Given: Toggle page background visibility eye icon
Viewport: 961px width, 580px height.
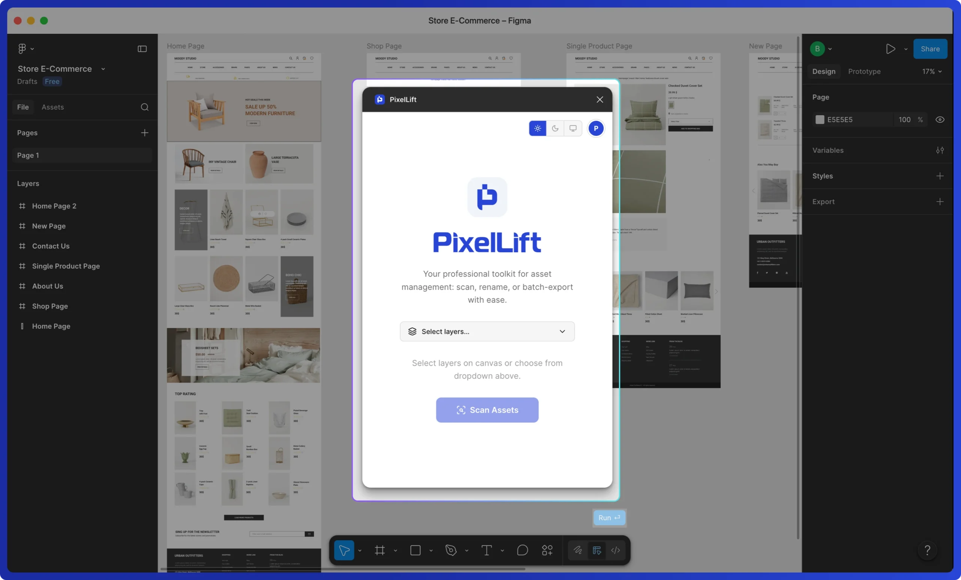Looking at the screenshot, I should coord(940,120).
